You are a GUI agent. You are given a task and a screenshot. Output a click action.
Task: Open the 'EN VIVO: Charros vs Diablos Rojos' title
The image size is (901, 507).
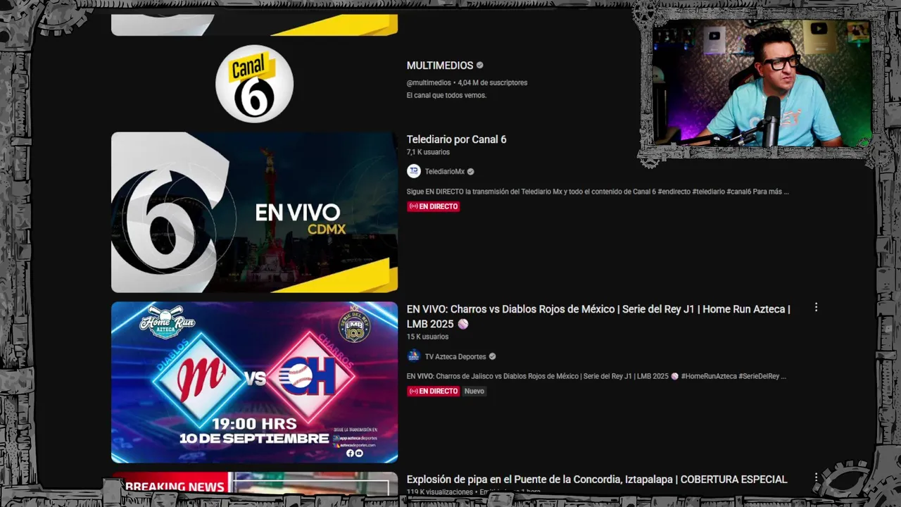(x=598, y=316)
